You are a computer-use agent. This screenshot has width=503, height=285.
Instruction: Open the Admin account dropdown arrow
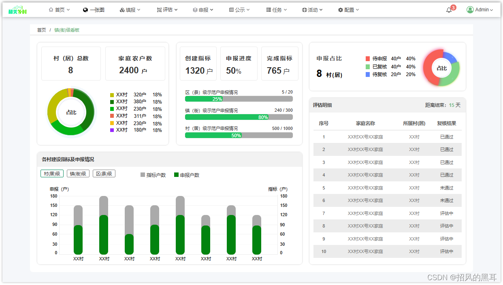[492, 10]
